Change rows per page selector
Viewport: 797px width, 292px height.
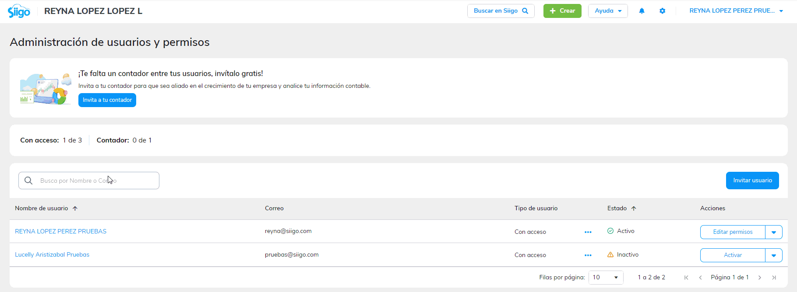606,278
